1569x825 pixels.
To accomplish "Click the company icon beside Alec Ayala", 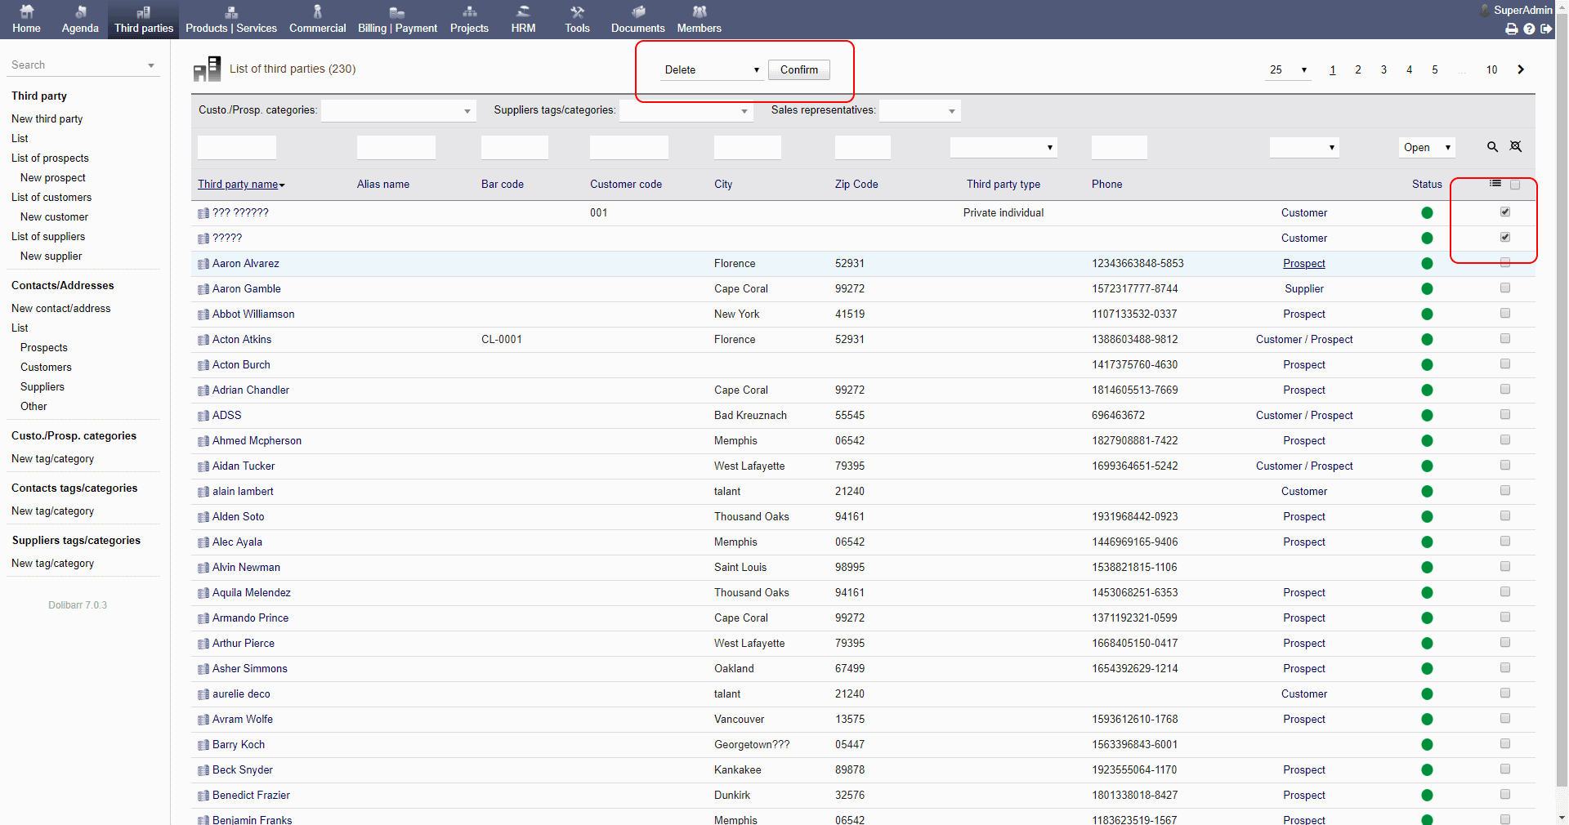I will tap(203, 542).
